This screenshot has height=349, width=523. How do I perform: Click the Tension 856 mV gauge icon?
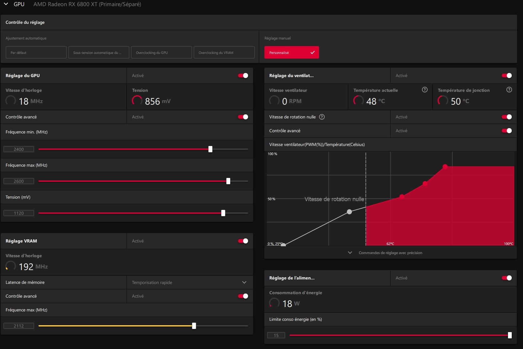point(137,101)
